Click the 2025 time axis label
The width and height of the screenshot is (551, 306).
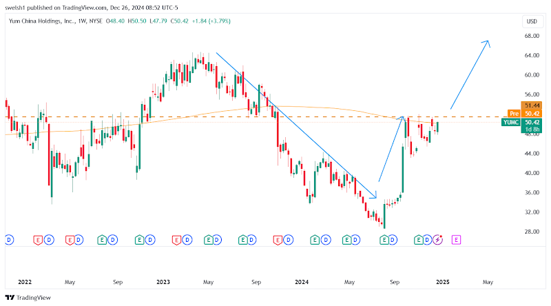coord(442,282)
